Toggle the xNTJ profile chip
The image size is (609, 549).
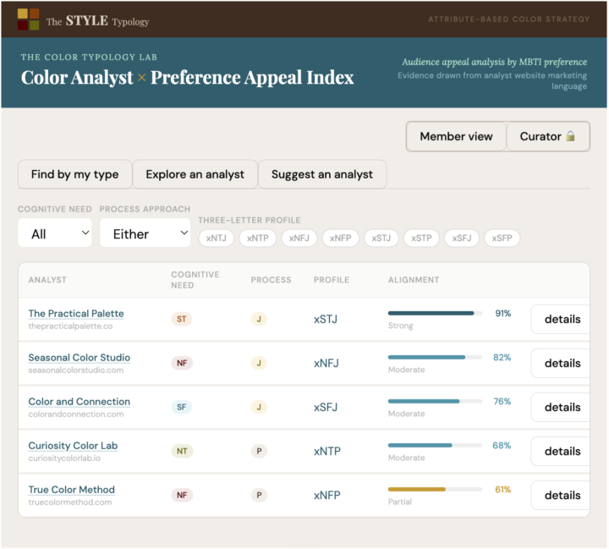pos(217,238)
